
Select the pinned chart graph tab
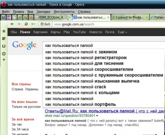coord(20,17)
